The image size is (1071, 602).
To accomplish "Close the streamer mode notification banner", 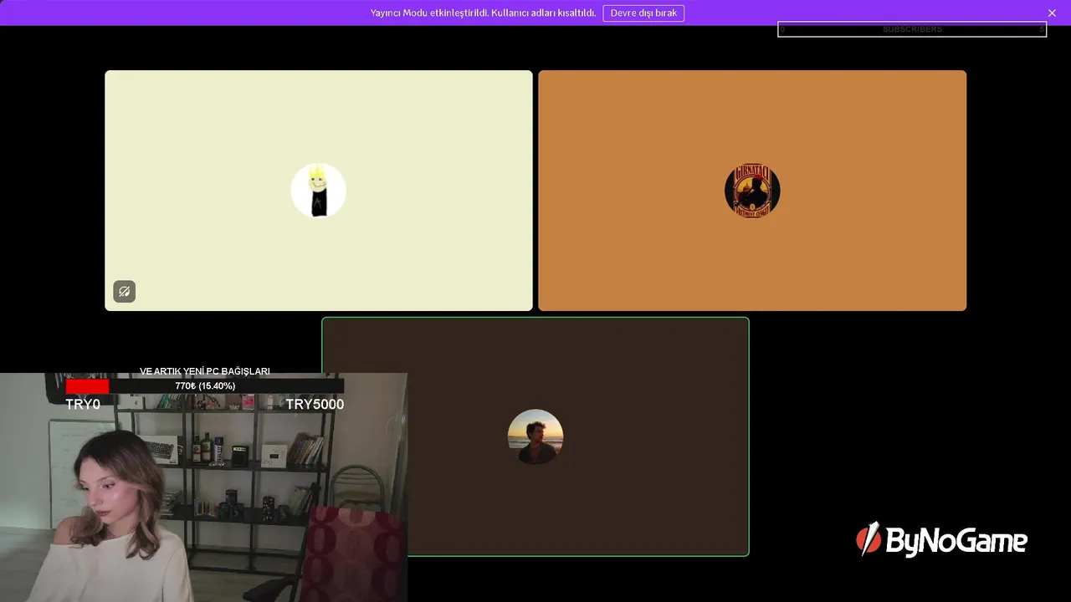I will (1052, 13).
